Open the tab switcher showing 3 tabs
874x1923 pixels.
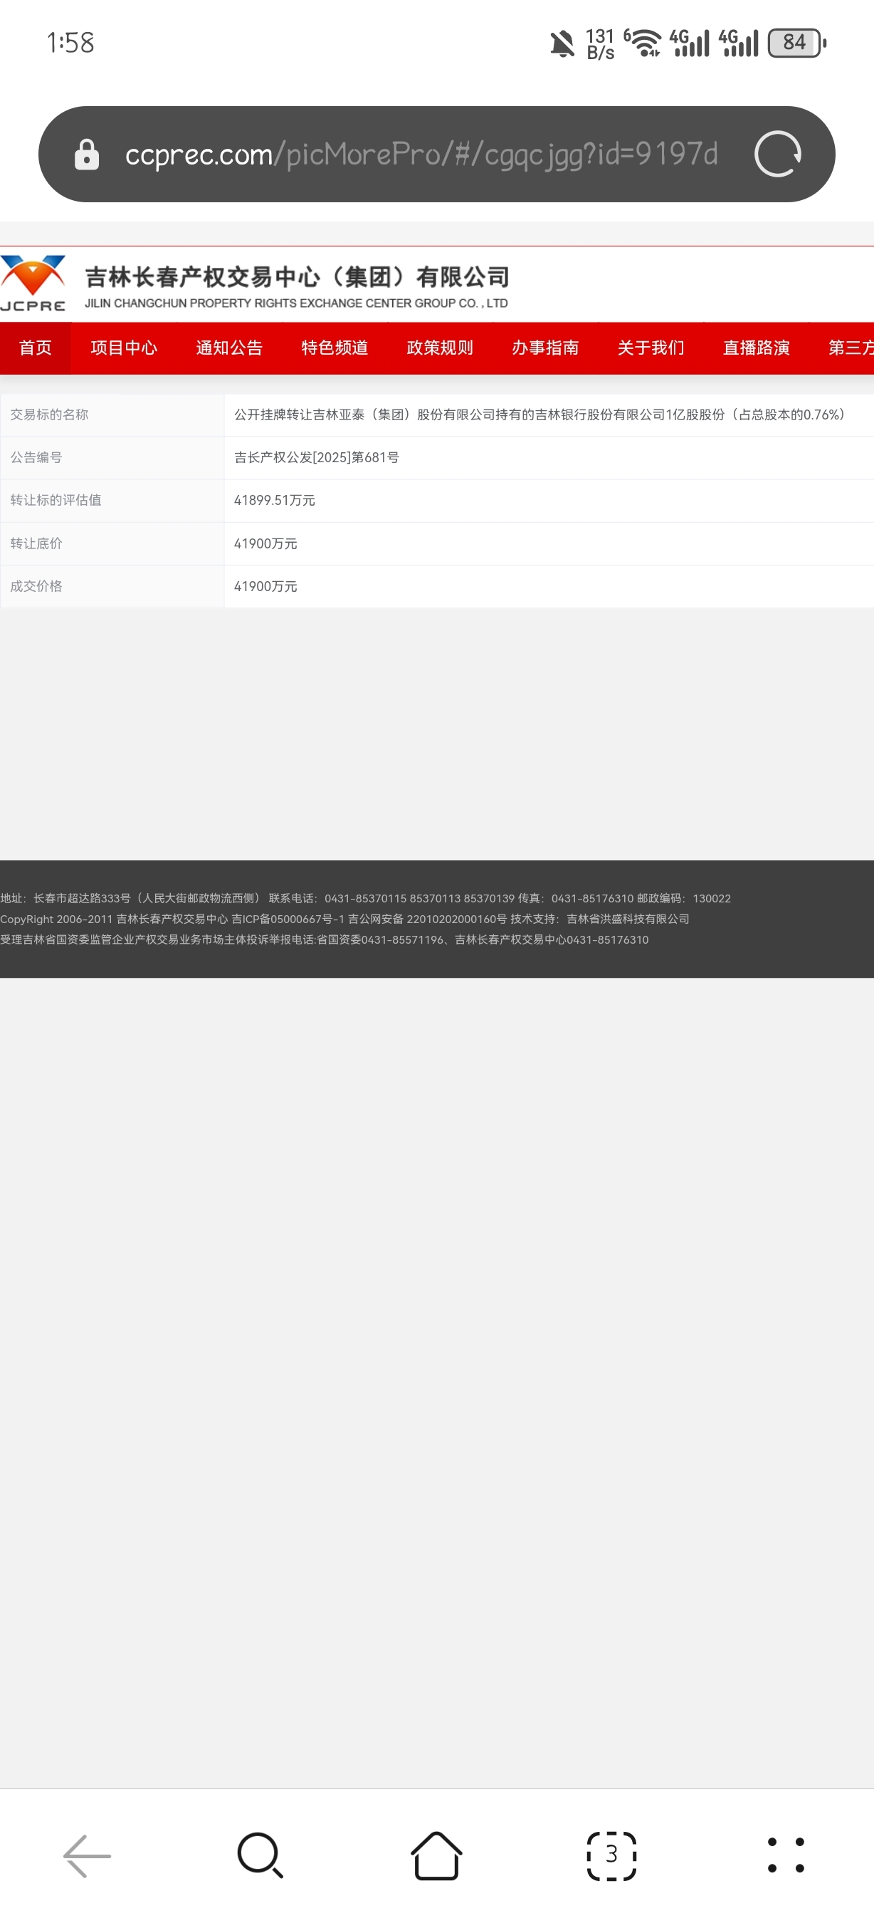click(611, 1856)
